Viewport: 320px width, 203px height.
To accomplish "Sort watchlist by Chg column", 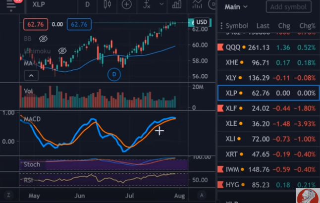I will click(284, 26).
